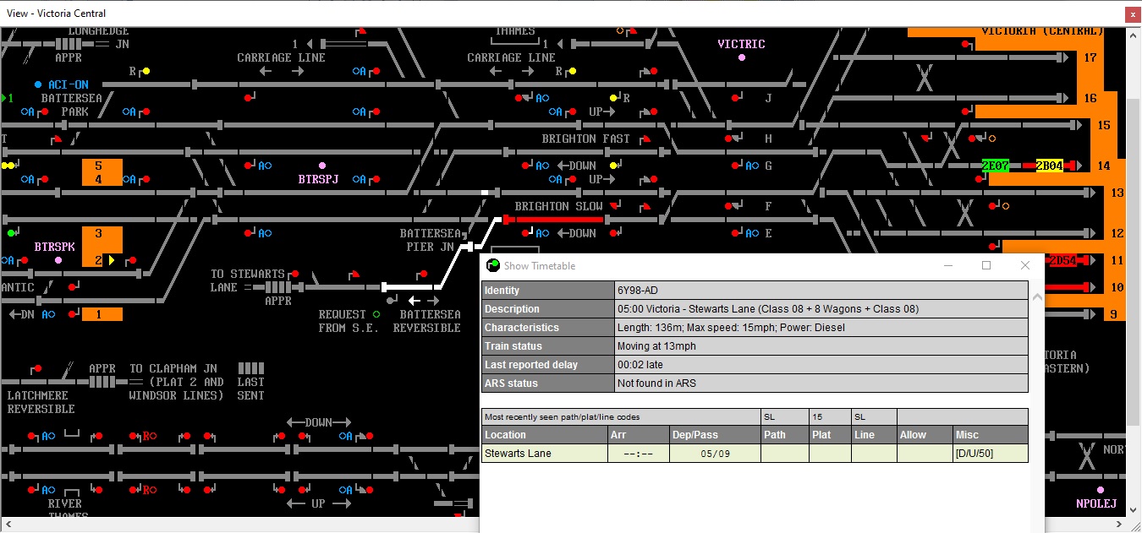This screenshot has width=1142, height=533.
Task: Click the Battersea Pier Jn label
Action: (431, 240)
